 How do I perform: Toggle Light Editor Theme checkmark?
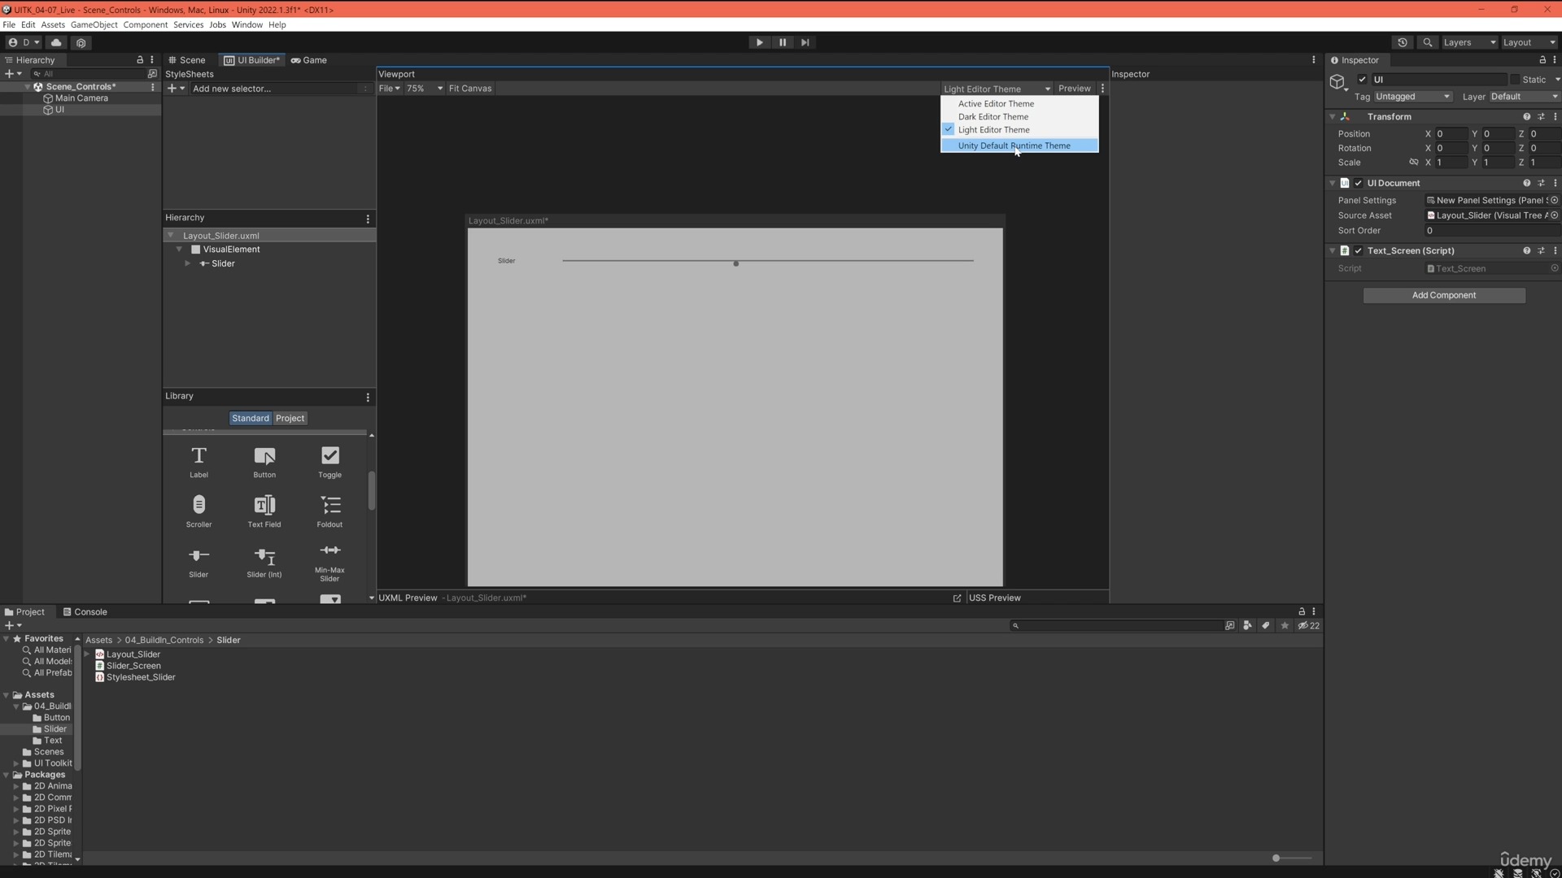[949, 128]
